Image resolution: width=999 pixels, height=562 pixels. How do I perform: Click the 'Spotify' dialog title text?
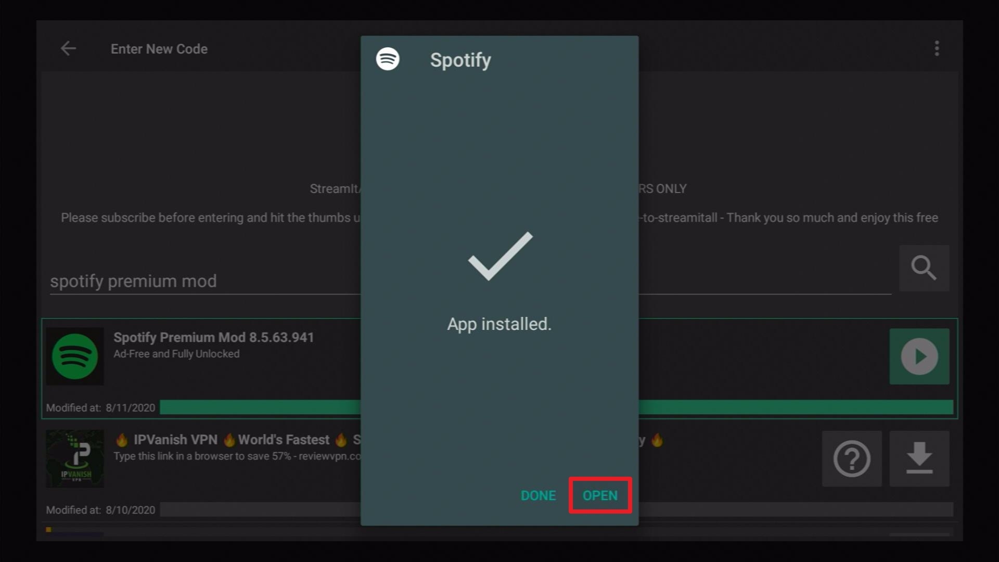(460, 60)
